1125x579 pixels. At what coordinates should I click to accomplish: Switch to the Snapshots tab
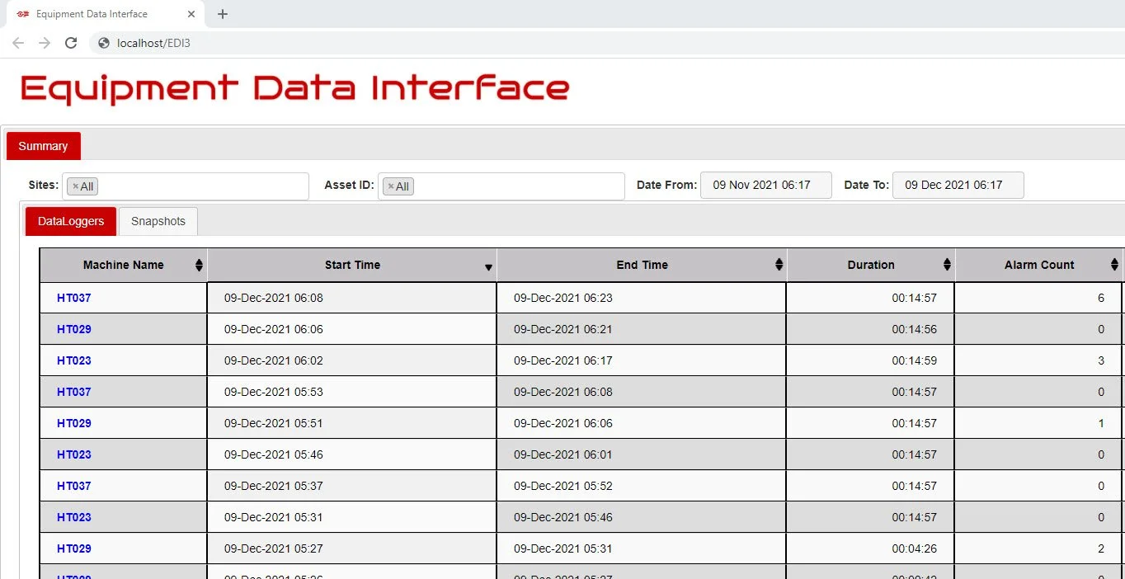pos(158,221)
